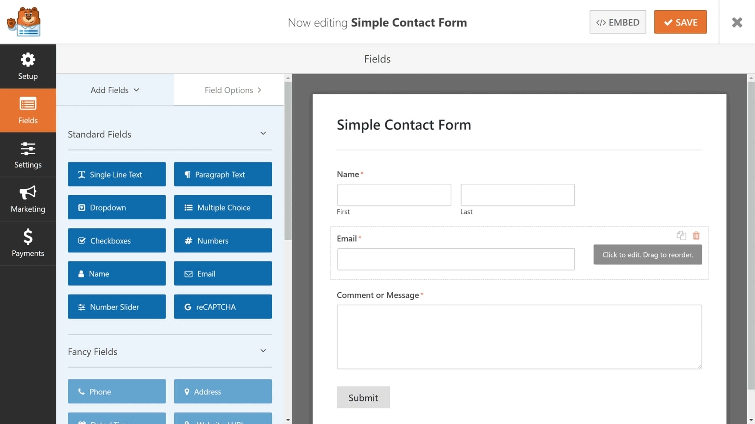Collapse the Standard Fields section
This screenshot has height=424, width=755.
[263, 134]
